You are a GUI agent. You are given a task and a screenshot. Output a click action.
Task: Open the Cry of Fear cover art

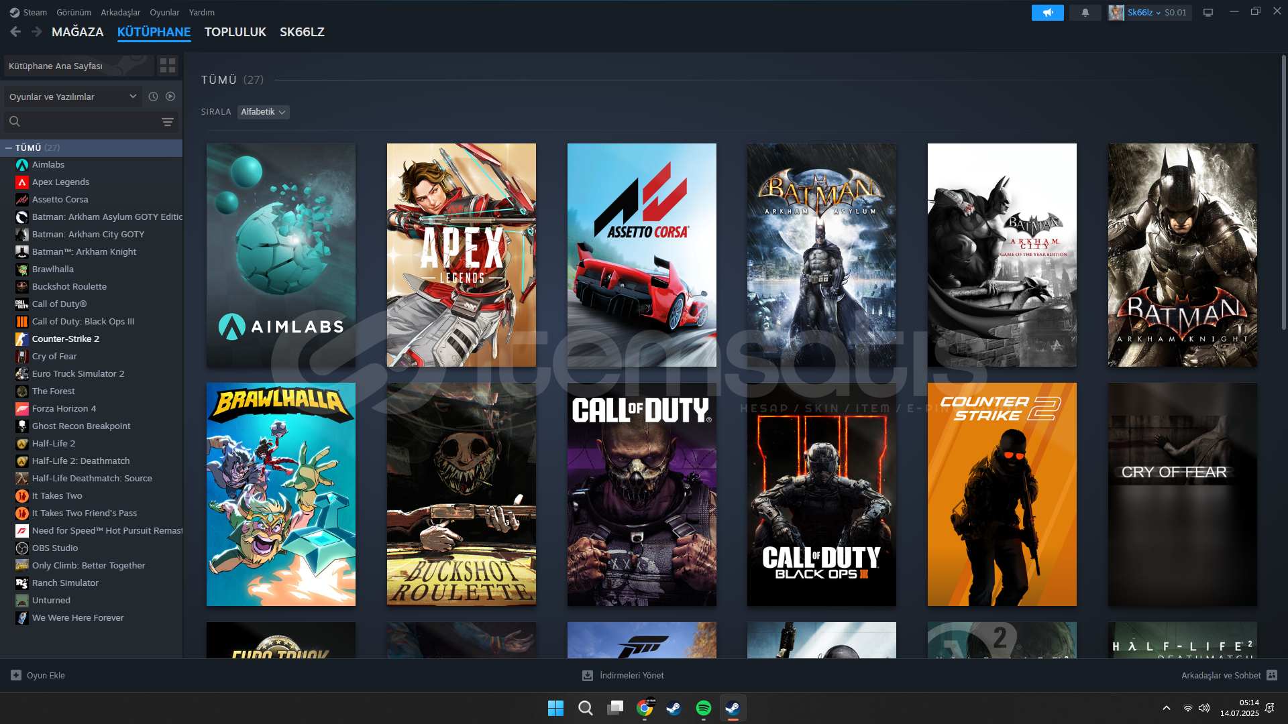point(1183,494)
